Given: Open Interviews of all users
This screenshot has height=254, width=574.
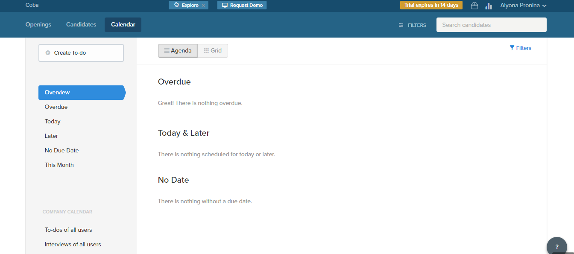Looking at the screenshot, I should tap(73, 245).
